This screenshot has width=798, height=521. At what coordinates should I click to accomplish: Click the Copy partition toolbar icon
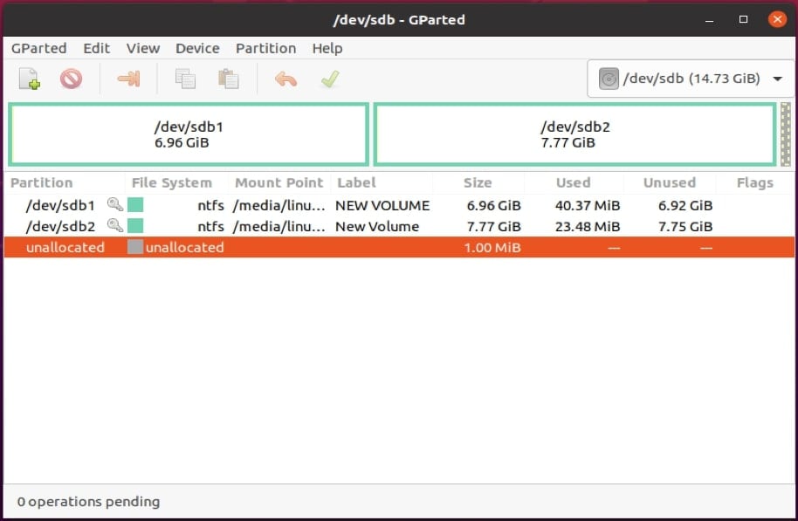[185, 79]
